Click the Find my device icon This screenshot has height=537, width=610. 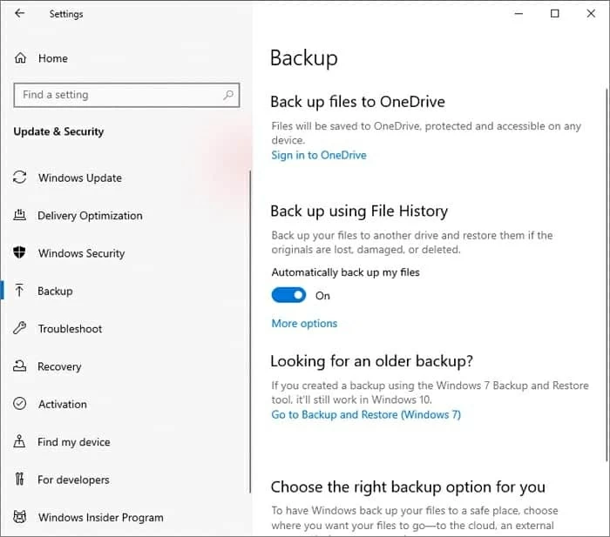tap(20, 442)
